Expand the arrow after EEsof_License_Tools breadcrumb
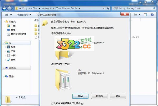 pos(79,8)
